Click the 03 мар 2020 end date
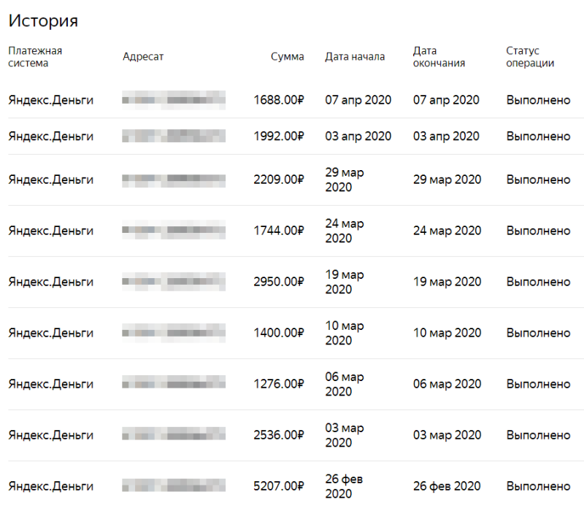This screenshot has height=511, width=584. [x=447, y=435]
